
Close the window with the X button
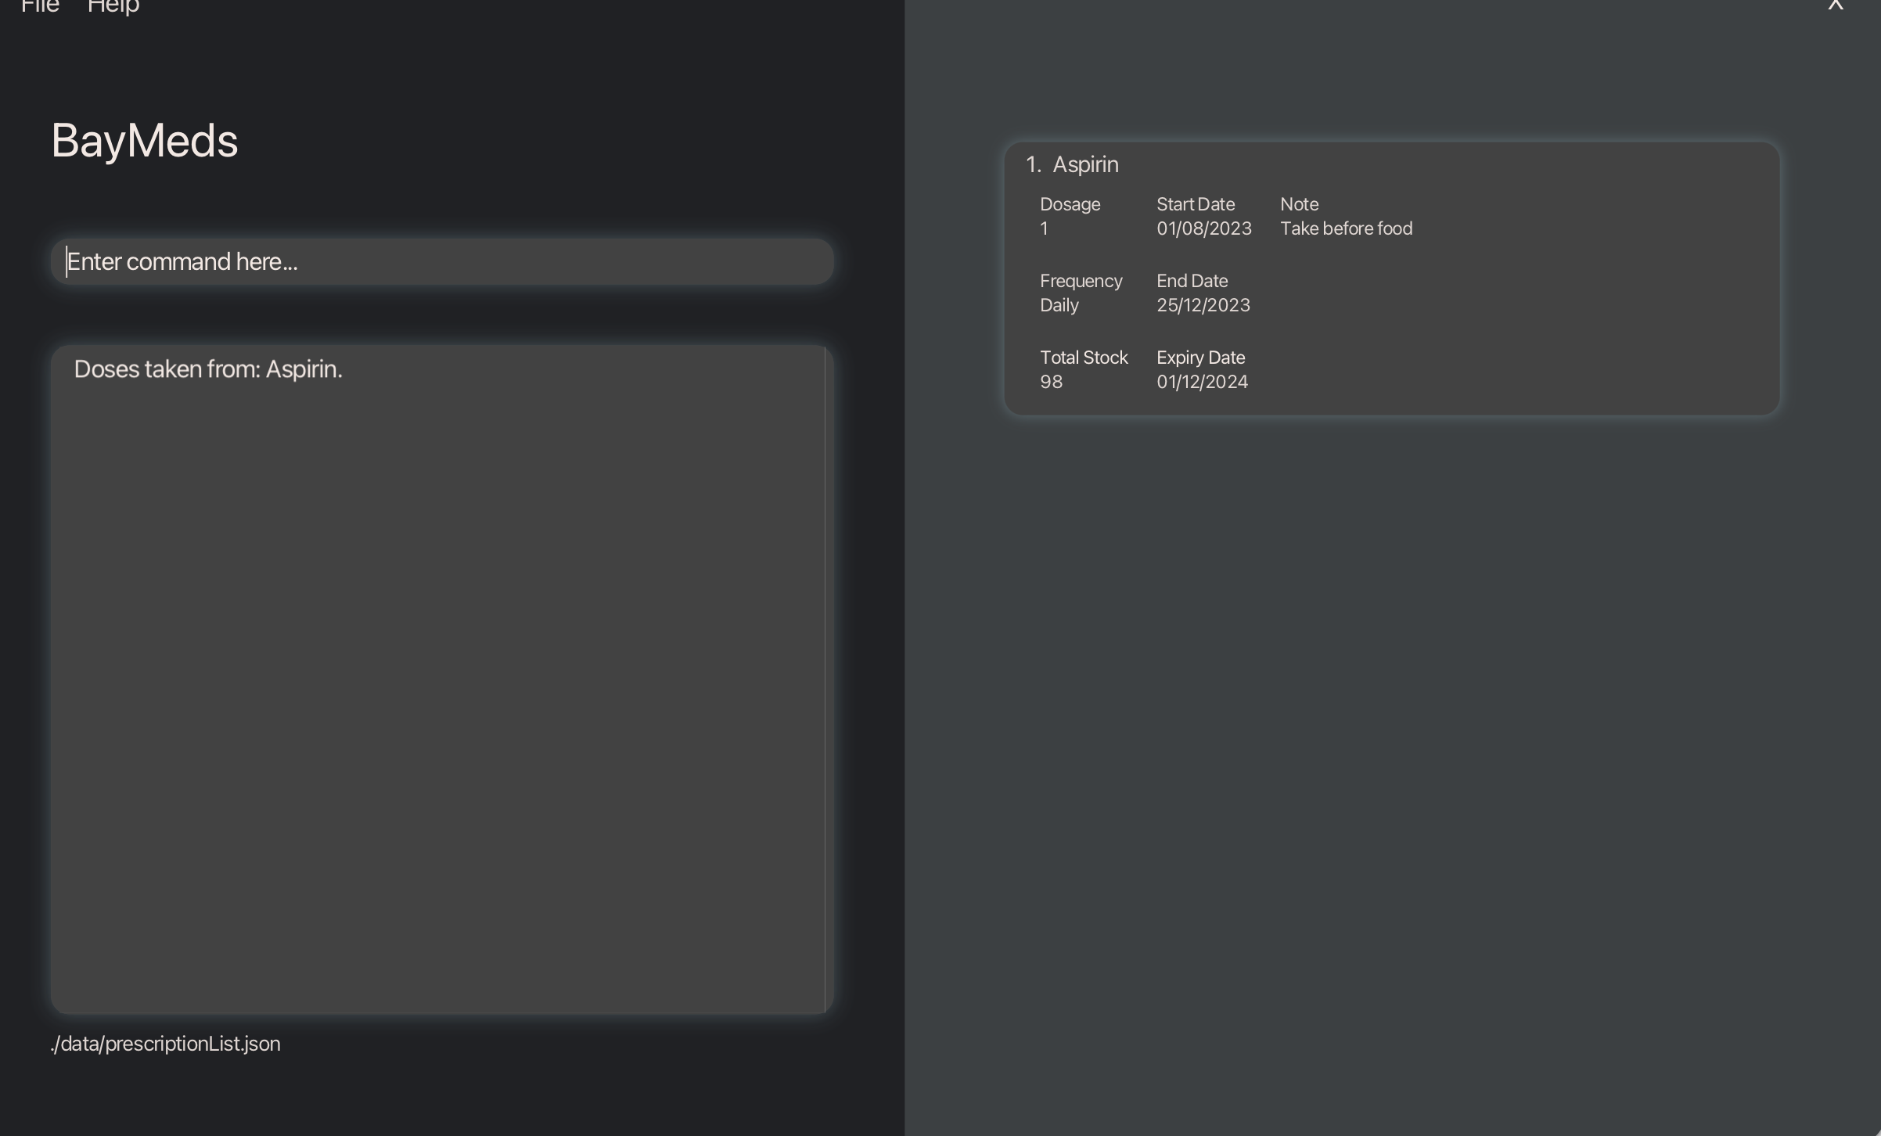(1836, 5)
